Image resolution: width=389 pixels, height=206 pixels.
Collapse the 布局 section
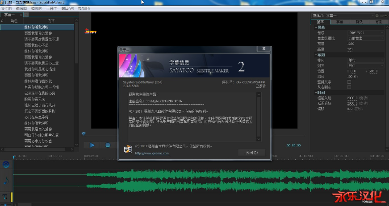click(316, 55)
